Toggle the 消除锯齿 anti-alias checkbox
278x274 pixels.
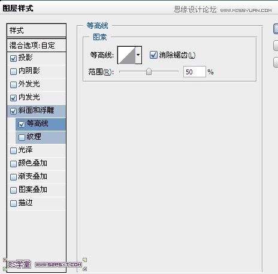click(x=153, y=55)
